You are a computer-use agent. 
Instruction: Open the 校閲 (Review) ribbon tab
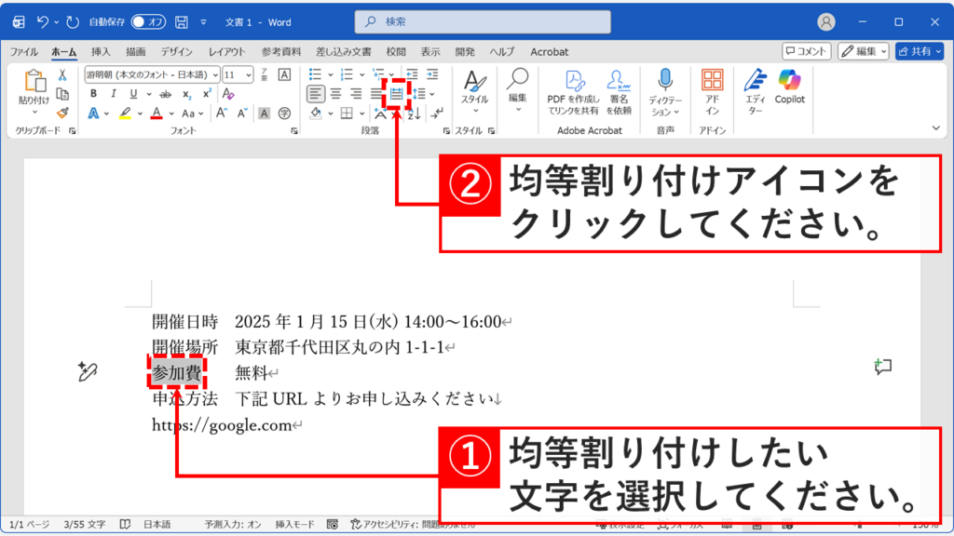coord(395,51)
